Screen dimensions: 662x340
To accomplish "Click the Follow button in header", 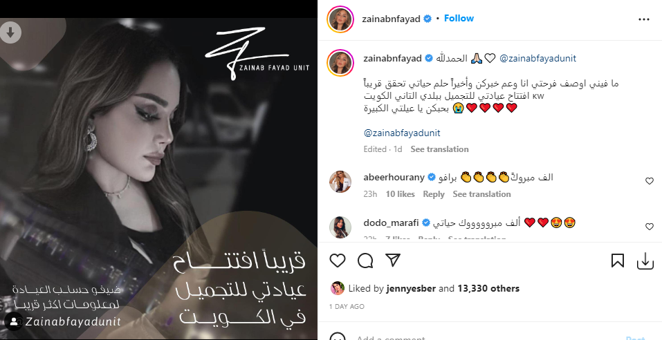I will tap(459, 19).
